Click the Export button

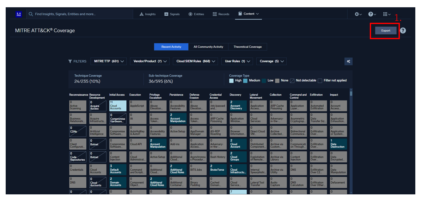click(x=386, y=31)
